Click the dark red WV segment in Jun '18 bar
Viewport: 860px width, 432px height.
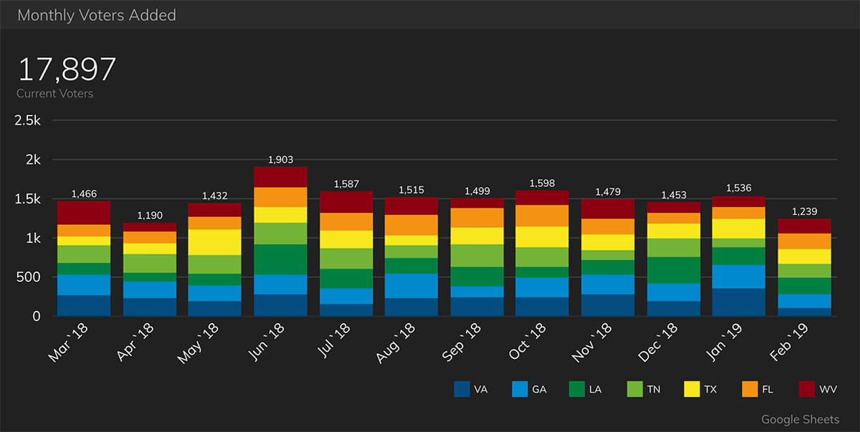click(280, 177)
